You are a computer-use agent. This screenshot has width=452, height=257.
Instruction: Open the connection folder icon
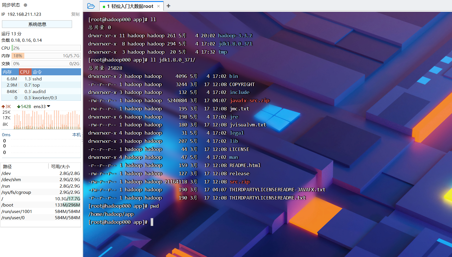[x=91, y=6]
